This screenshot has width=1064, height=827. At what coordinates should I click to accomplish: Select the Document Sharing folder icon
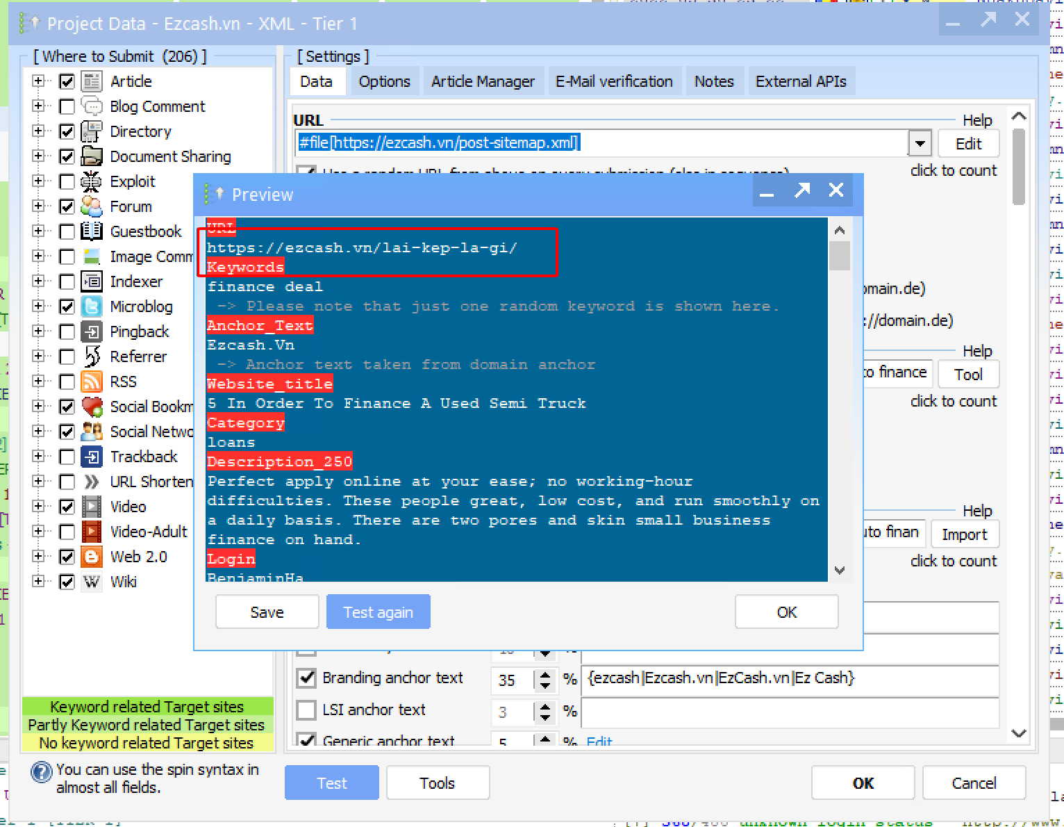(x=92, y=156)
